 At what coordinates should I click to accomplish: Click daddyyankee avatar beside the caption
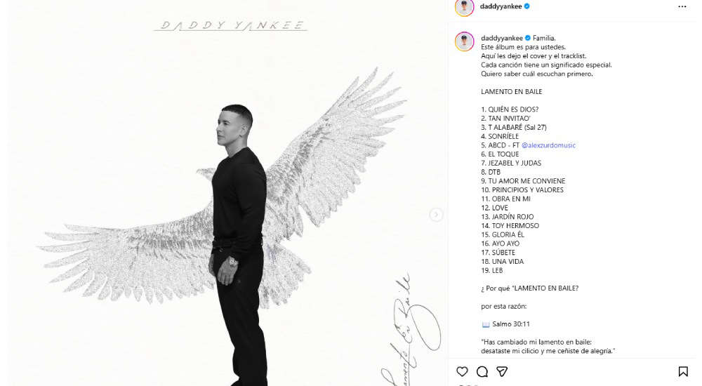[464, 41]
